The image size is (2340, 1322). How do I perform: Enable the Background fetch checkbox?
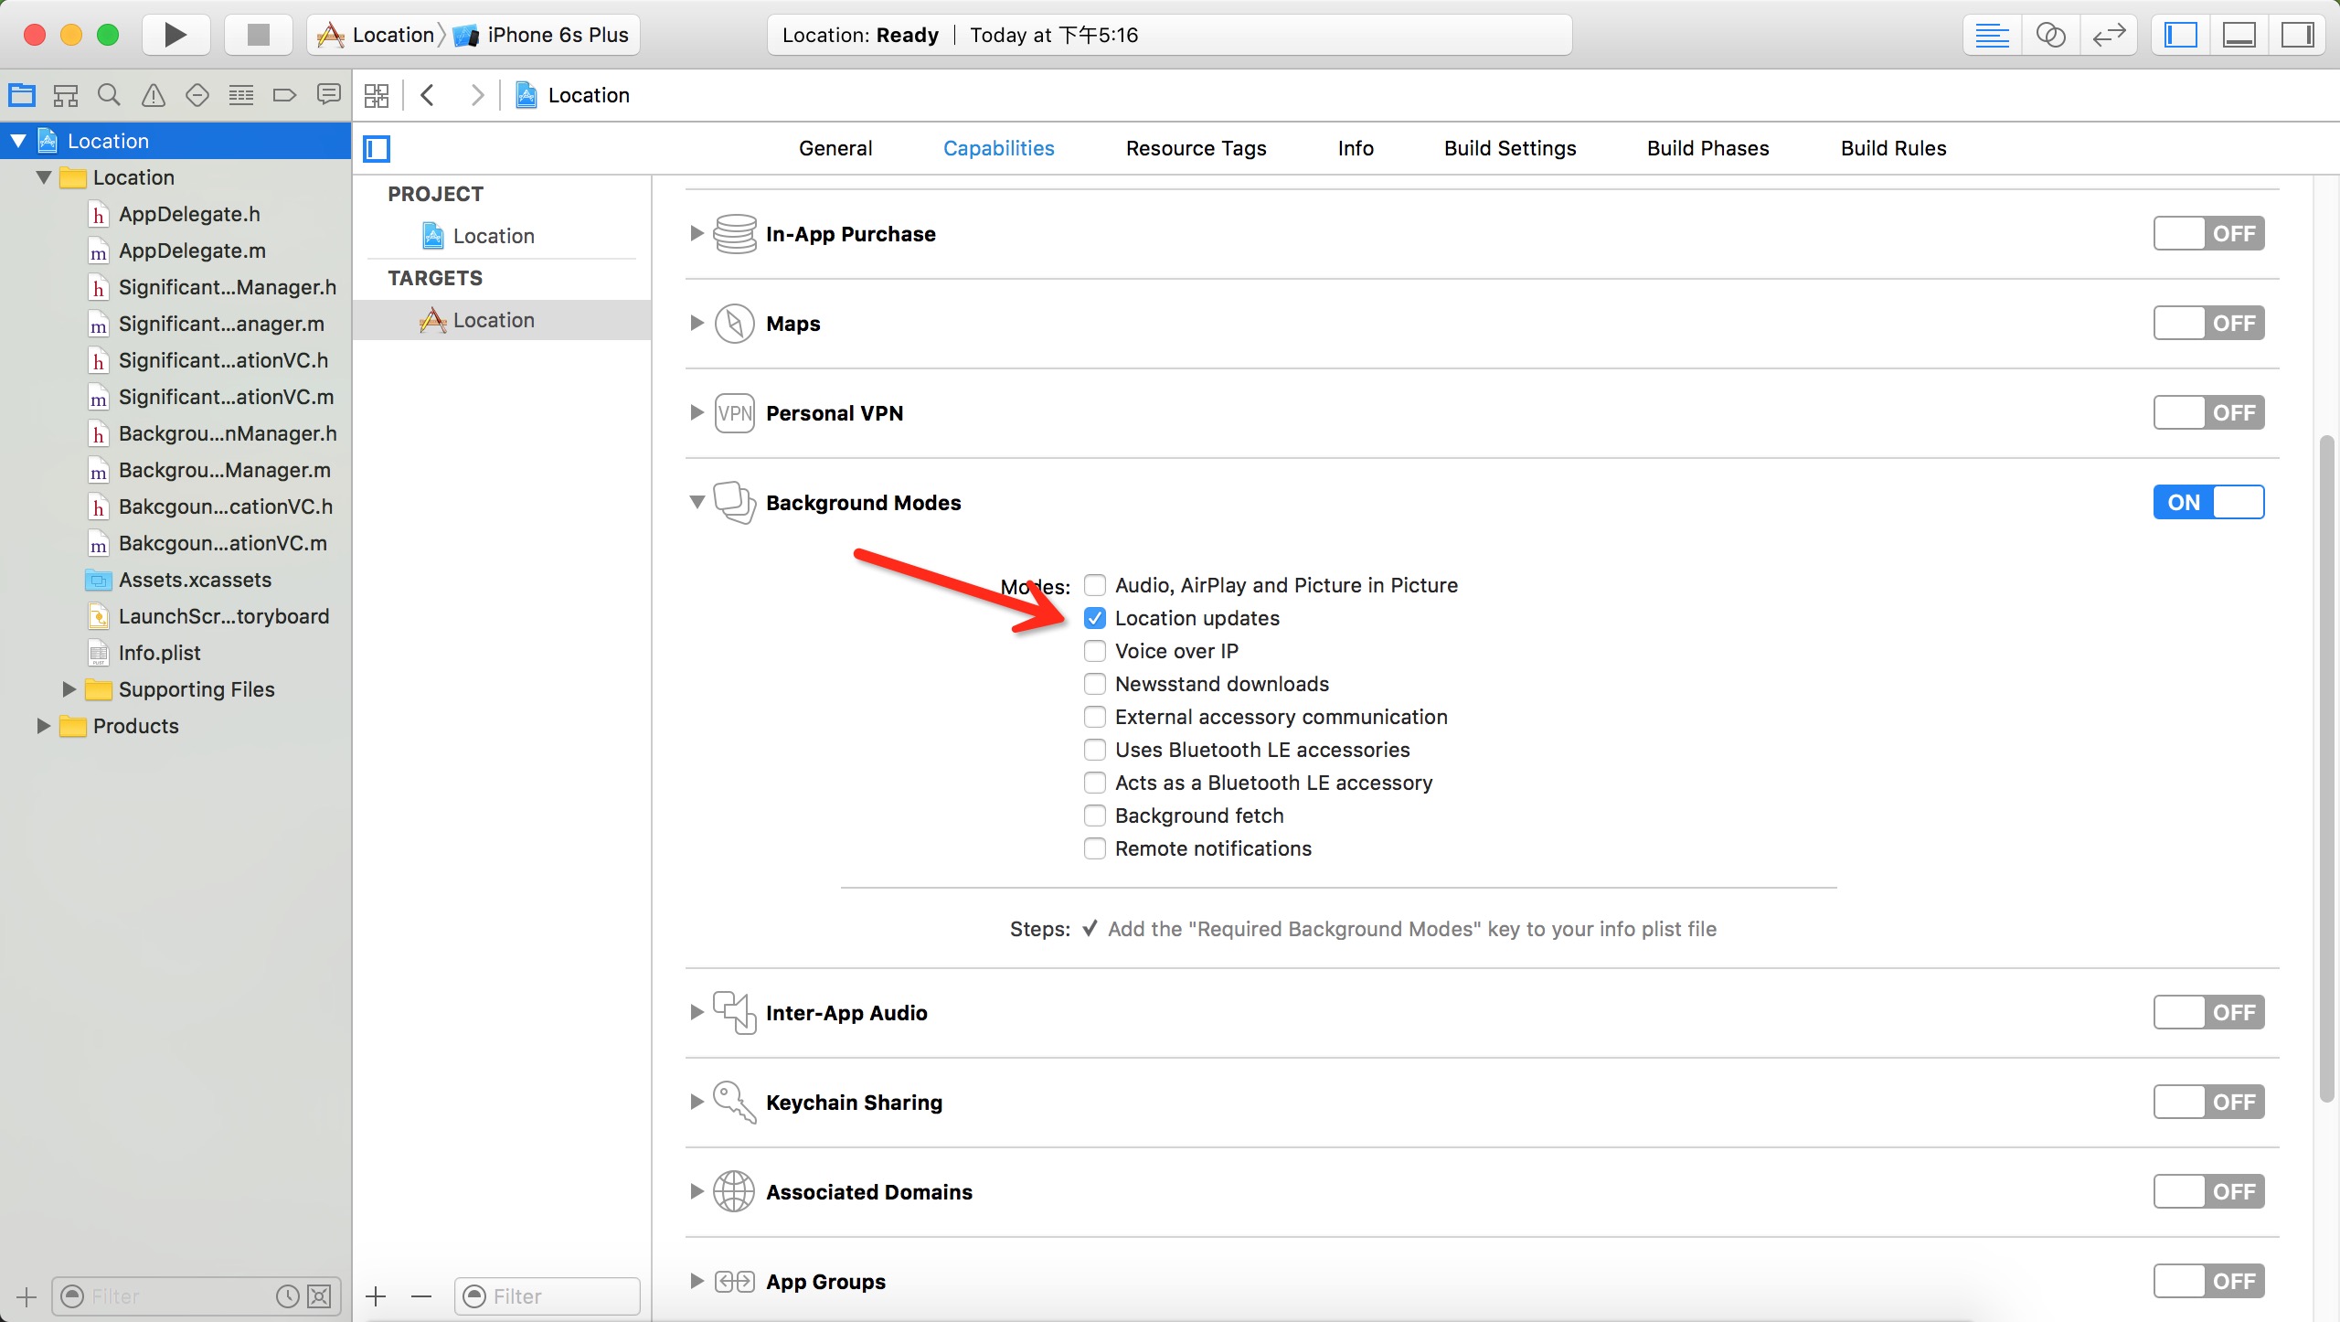click(x=1094, y=816)
